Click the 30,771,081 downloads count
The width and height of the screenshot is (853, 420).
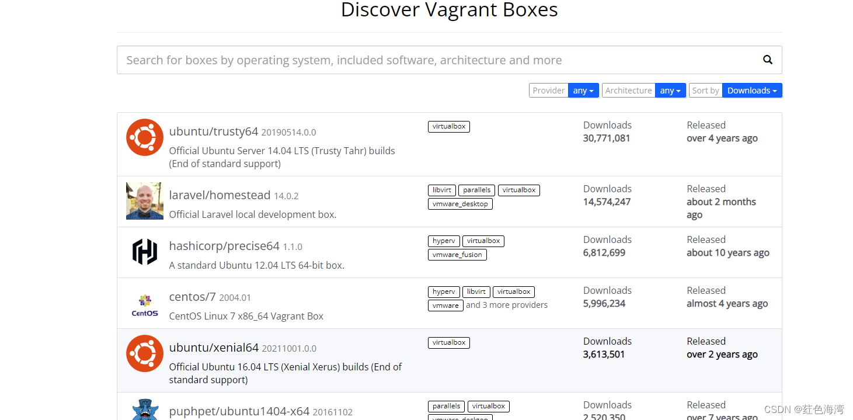pyautogui.click(x=607, y=138)
